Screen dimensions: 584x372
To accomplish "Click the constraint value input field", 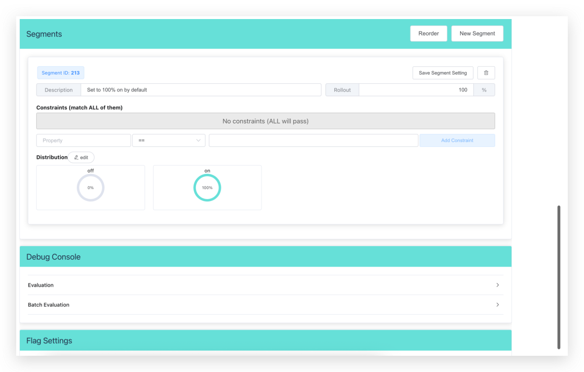I will pyautogui.click(x=313, y=141).
